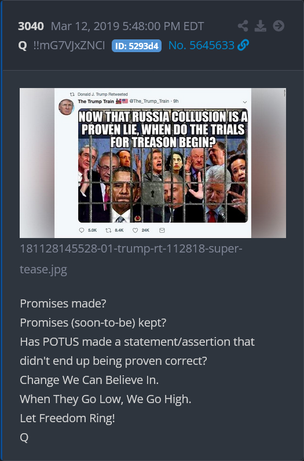Go to next post with circled arrow icon
Viewport: 304px width, 461px height.
point(279,26)
